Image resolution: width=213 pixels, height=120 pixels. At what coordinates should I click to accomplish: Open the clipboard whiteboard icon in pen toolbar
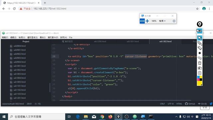[200, 73]
